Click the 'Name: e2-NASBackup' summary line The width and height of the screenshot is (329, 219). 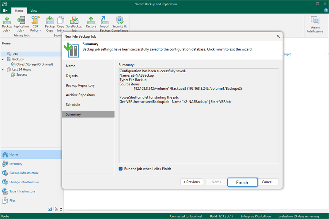tap(137, 76)
